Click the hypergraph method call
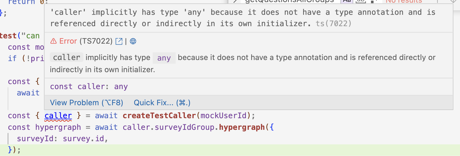460x156 pixels. [x=242, y=127]
